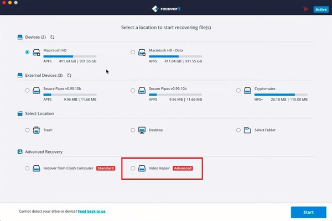The width and height of the screenshot is (332, 221).
Task: Click the Recoverit logo in title bar
Action: (x=166, y=9)
